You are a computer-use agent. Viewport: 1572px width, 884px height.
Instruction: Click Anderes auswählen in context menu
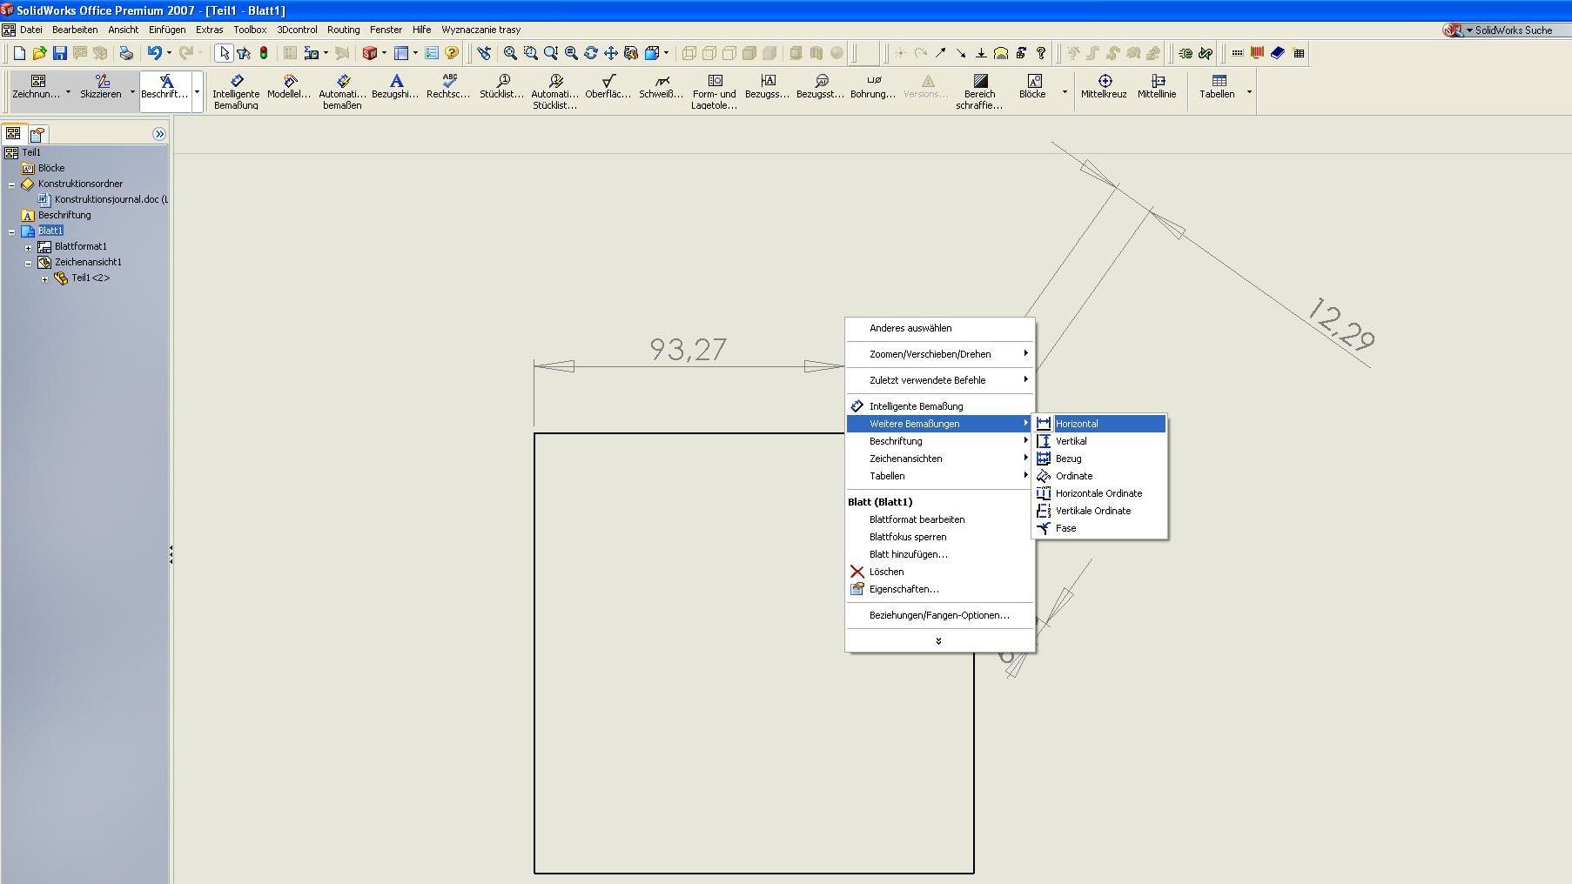940,328
